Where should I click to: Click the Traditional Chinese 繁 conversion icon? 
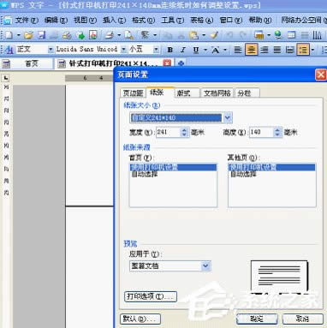point(146,35)
